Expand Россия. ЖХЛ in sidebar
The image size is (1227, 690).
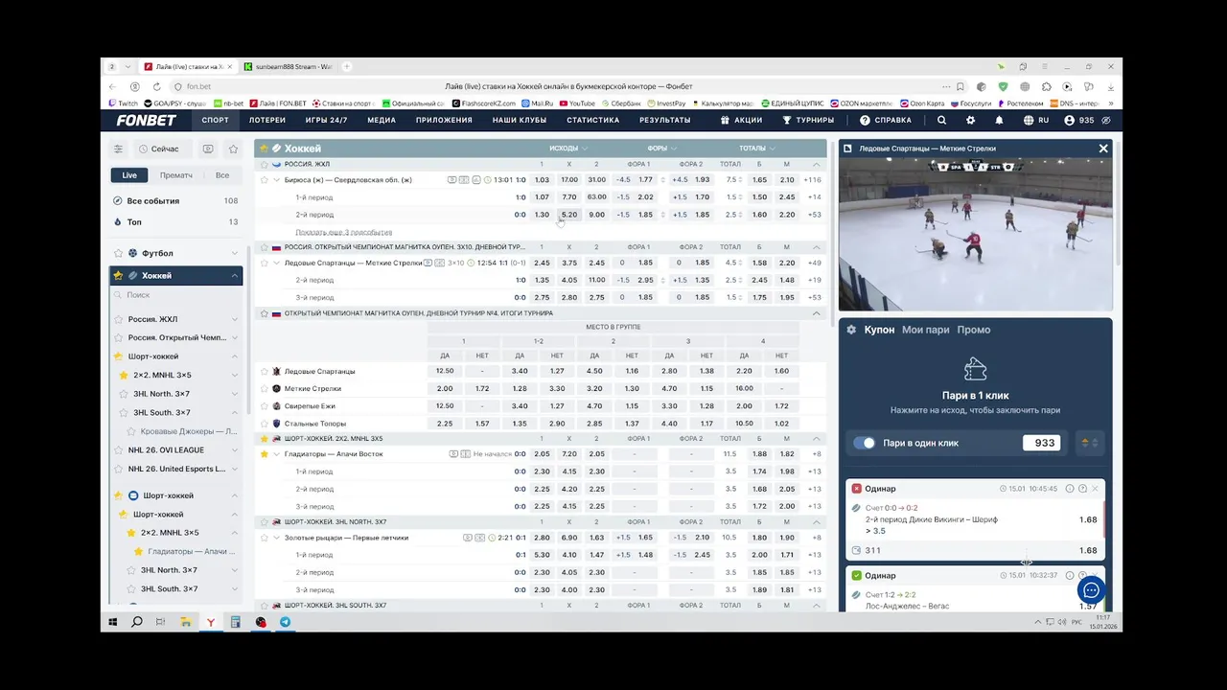click(x=235, y=319)
